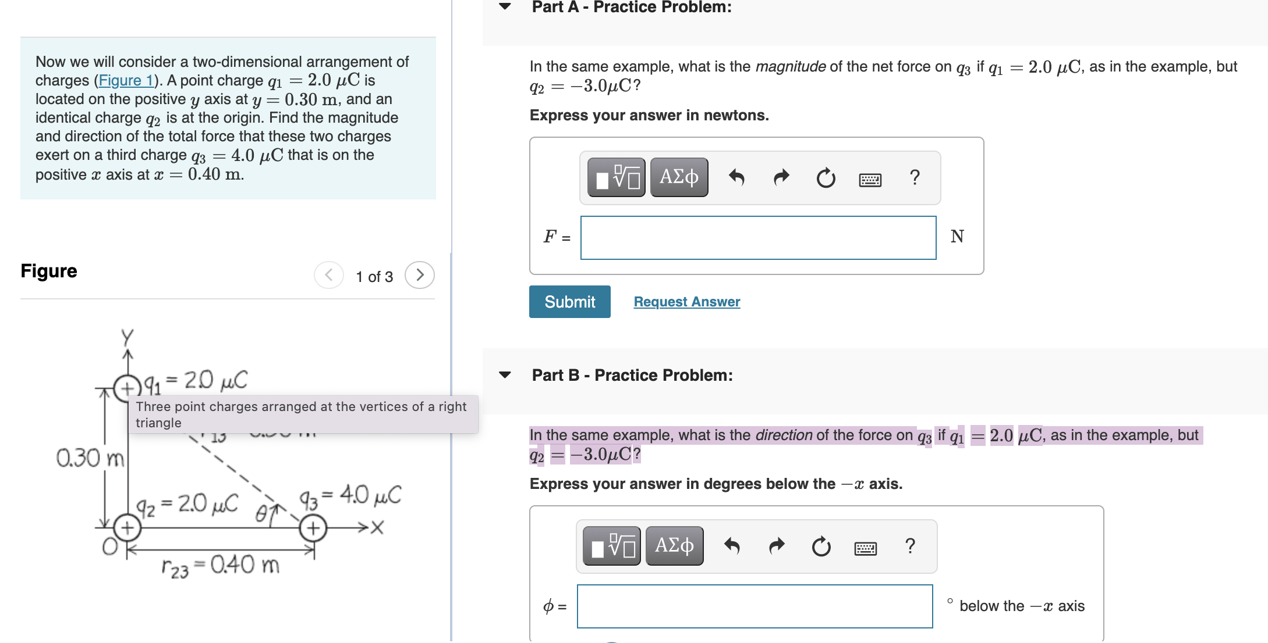The width and height of the screenshot is (1268, 643).
Task: Click the previous figure arrow
Action: point(329,275)
